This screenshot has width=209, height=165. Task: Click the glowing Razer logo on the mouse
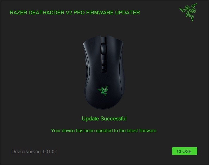[103, 91]
